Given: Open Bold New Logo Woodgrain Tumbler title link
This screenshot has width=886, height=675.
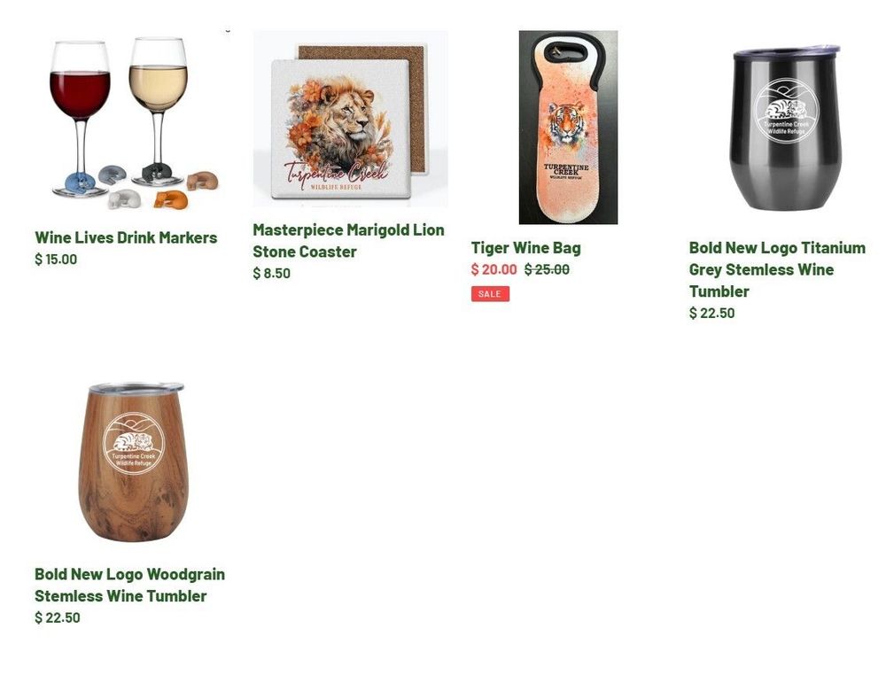Looking at the screenshot, I should point(129,585).
